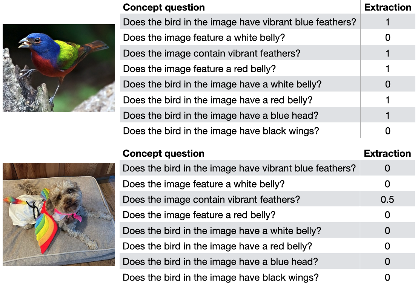Image resolution: width=418 pixels, height=287 pixels.
Task: Click the 'feature a red belly' question in the top table
Action: 199,69
